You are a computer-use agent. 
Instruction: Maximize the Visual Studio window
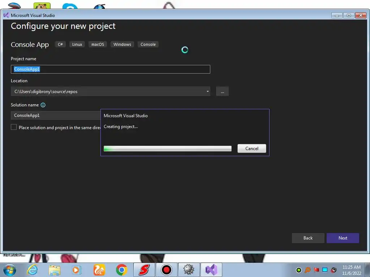[x=349, y=16]
